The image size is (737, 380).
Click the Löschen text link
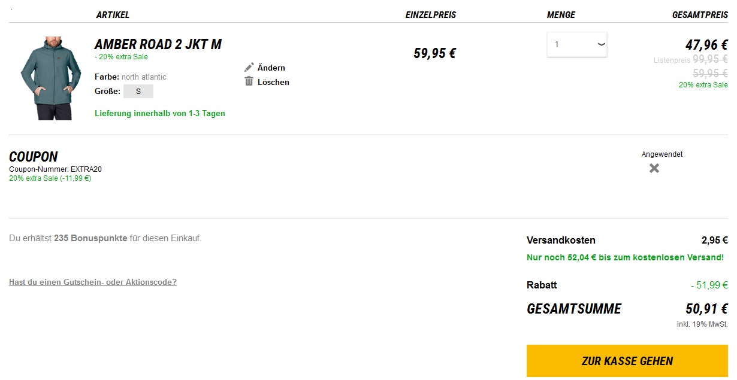point(273,82)
